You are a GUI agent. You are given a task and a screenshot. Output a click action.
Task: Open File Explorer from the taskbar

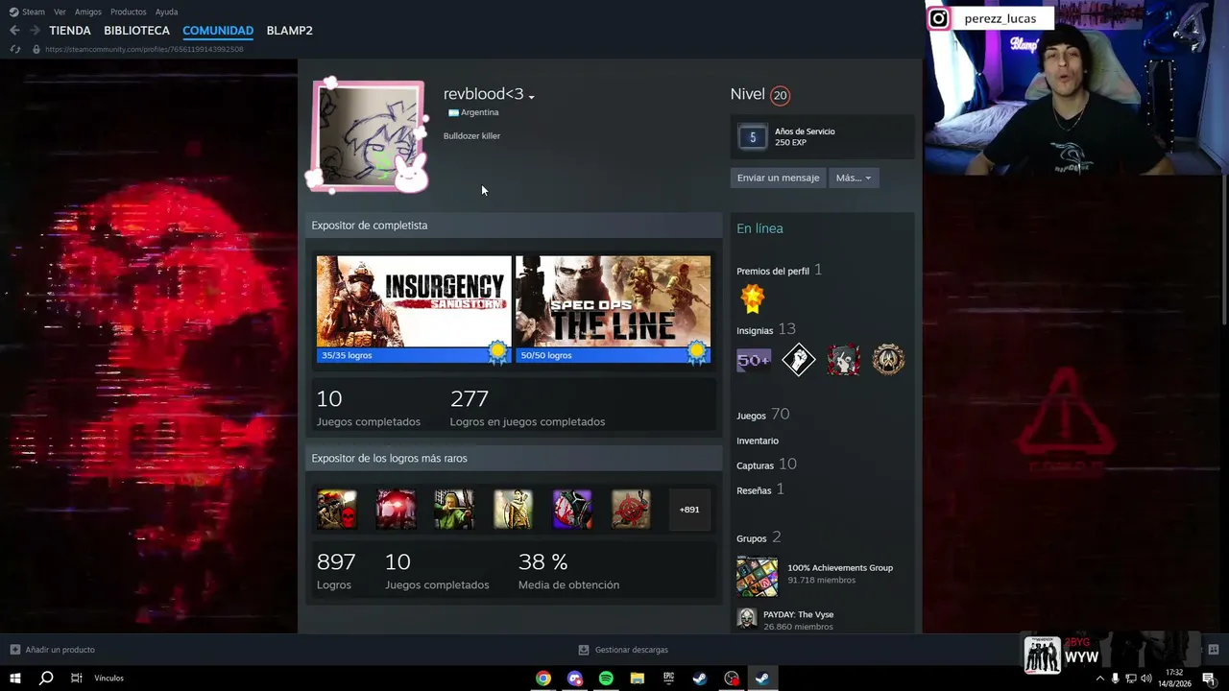[x=637, y=679]
